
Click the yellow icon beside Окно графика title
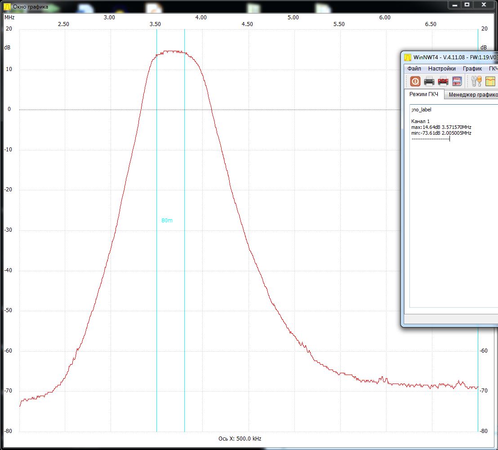pos(7,6)
